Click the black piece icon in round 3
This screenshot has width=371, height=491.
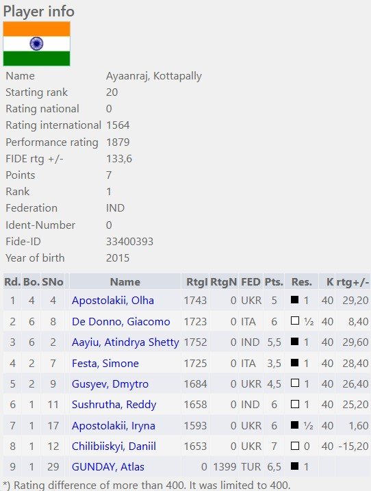tap(294, 341)
